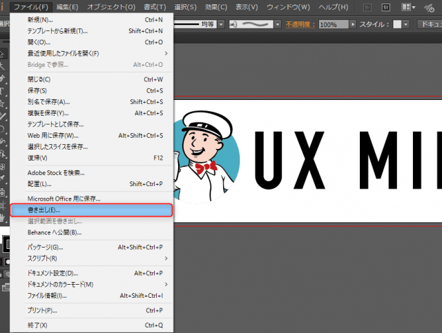The height and width of the screenshot is (333, 442).
Task: Select the Type tool in toolbar
Action: [3, 90]
